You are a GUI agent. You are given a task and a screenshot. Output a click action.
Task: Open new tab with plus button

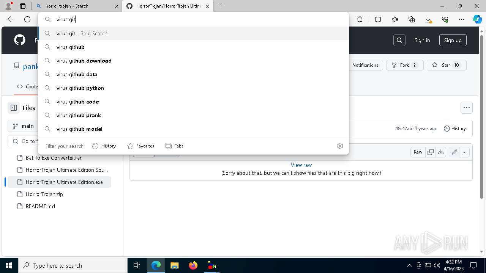[x=220, y=6]
